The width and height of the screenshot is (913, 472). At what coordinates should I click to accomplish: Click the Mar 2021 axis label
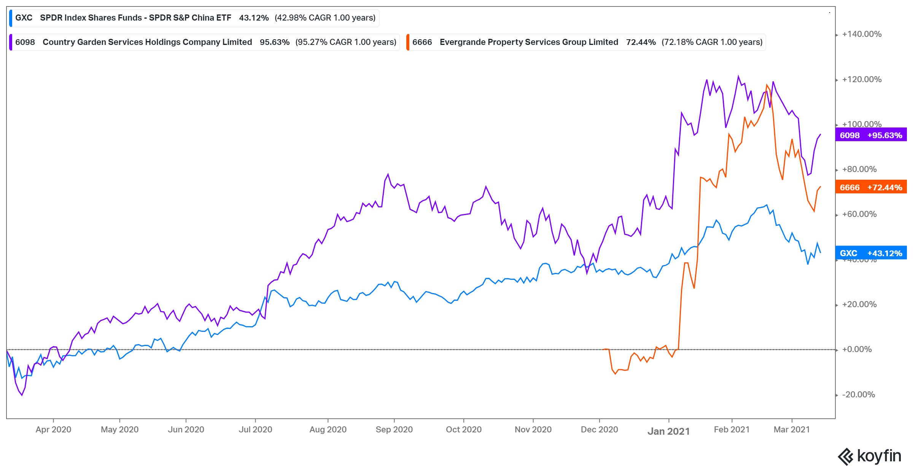tap(792, 429)
